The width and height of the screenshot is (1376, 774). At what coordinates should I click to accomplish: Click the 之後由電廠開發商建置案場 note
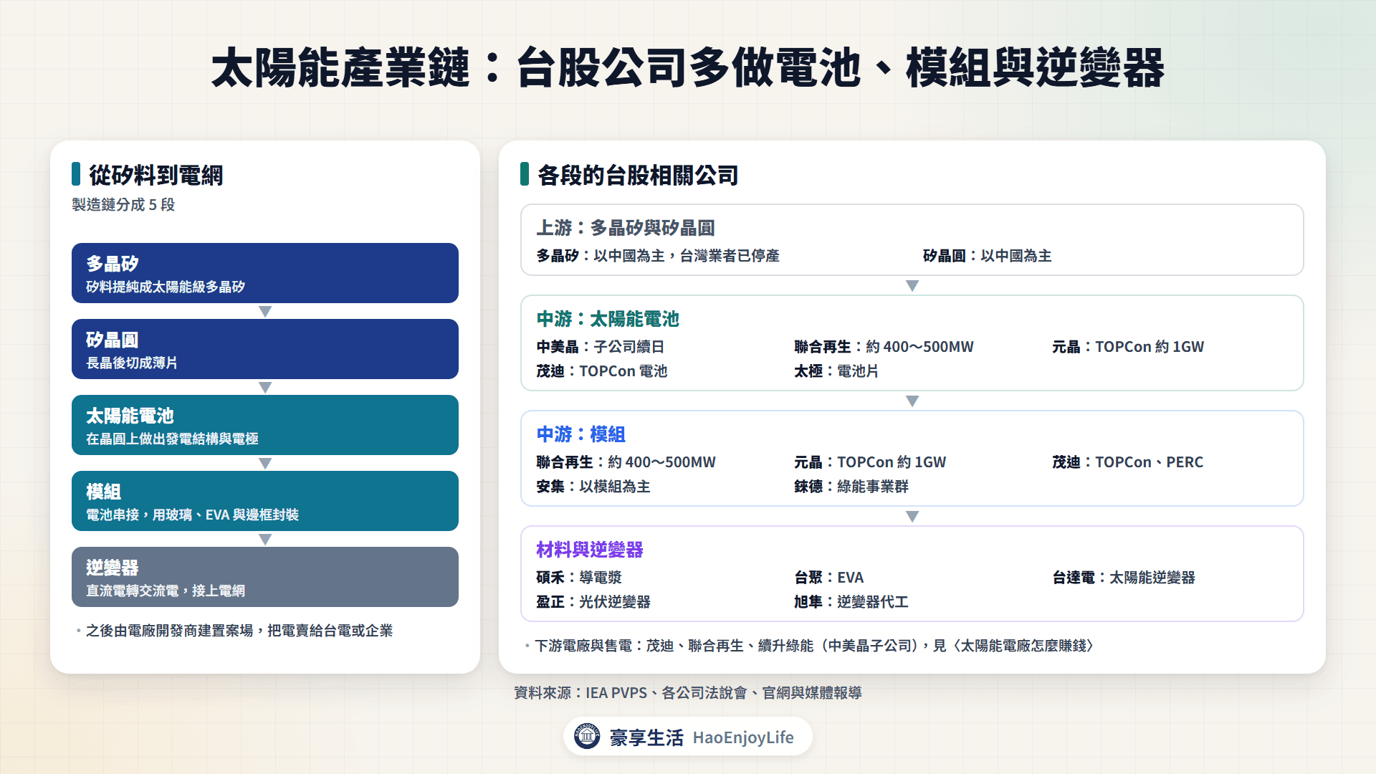(x=239, y=631)
